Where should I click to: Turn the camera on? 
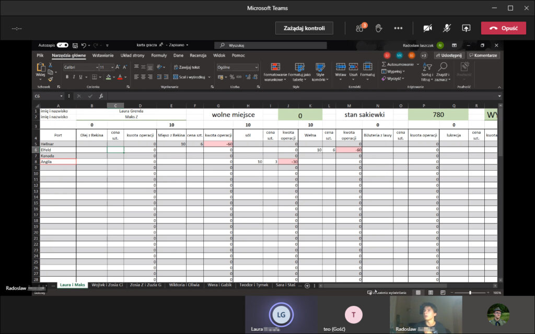(428, 28)
